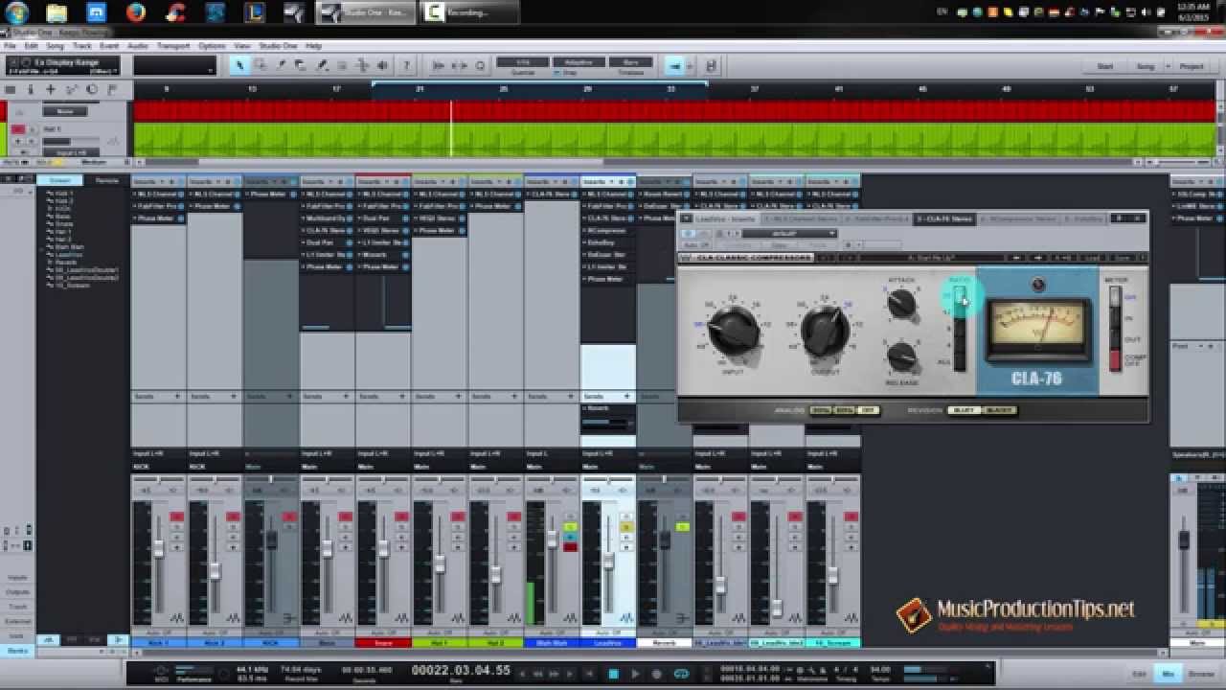Image resolution: width=1226 pixels, height=690 pixels.
Task: Select the Arrow tool in the toolbar
Action: pyautogui.click(x=239, y=65)
